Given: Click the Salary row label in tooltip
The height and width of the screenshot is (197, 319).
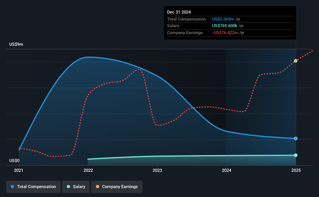Looking at the screenshot, I should [x=173, y=26].
